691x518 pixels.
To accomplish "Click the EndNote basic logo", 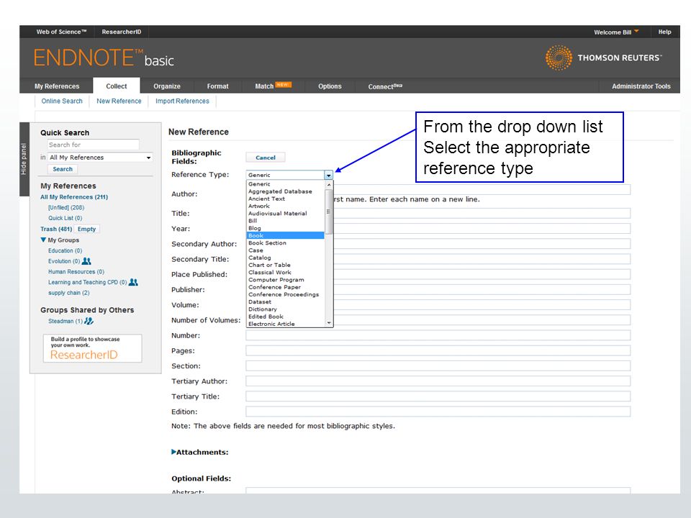I will pyautogui.click(x=104, y=58).
